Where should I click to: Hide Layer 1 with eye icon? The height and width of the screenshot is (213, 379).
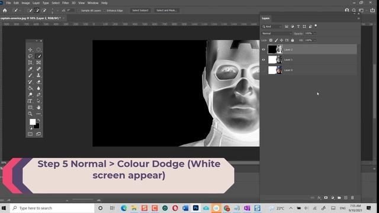pyautogui.click(x=264, y=60)
